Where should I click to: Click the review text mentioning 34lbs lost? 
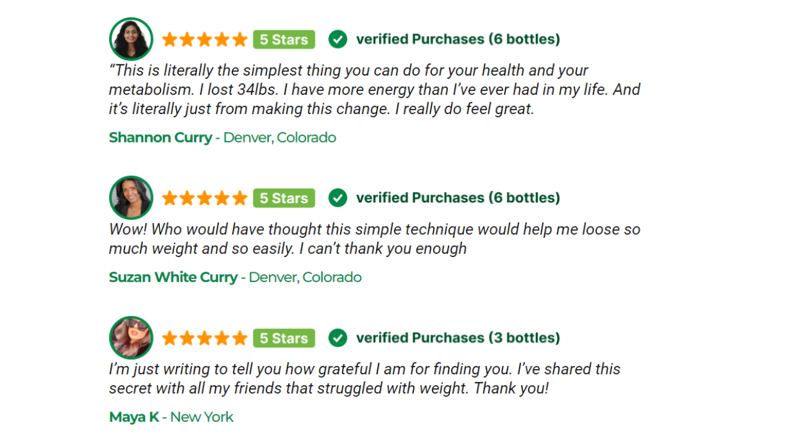(x=375, y=90)
